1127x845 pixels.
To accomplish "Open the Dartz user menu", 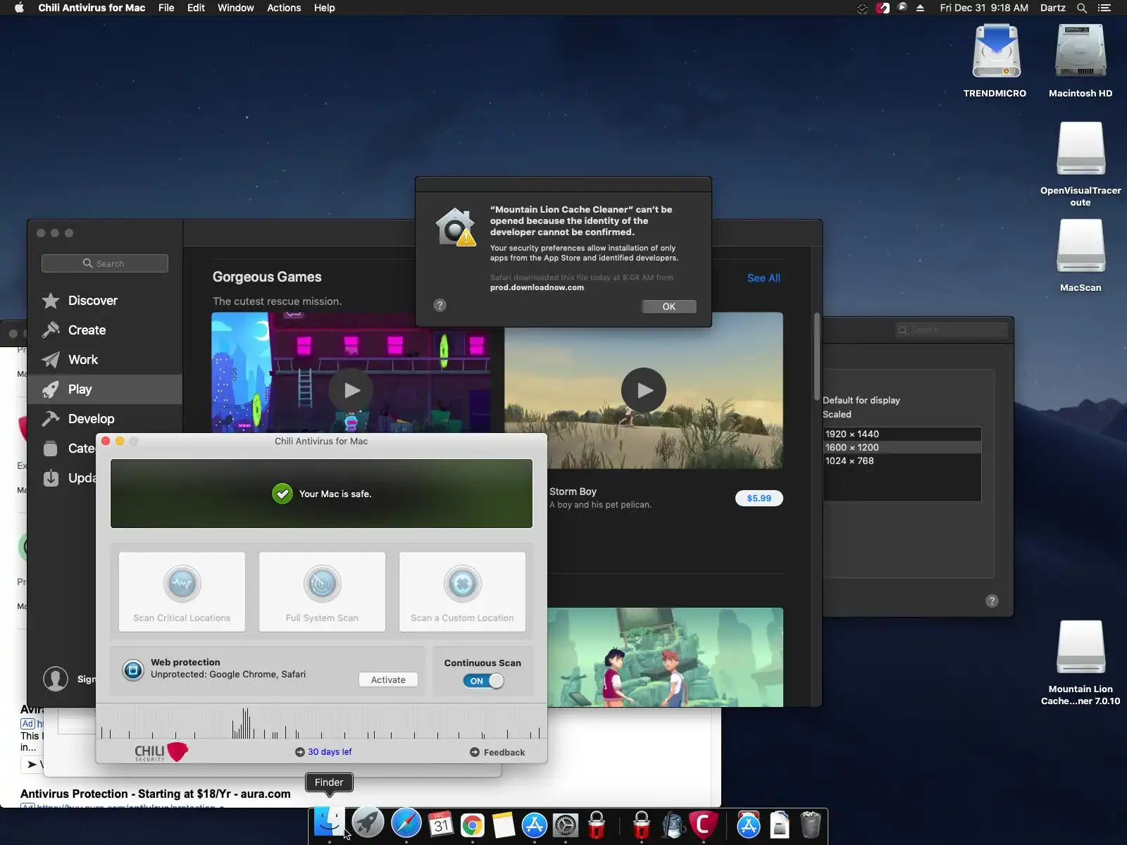I will click(1053, 8).
